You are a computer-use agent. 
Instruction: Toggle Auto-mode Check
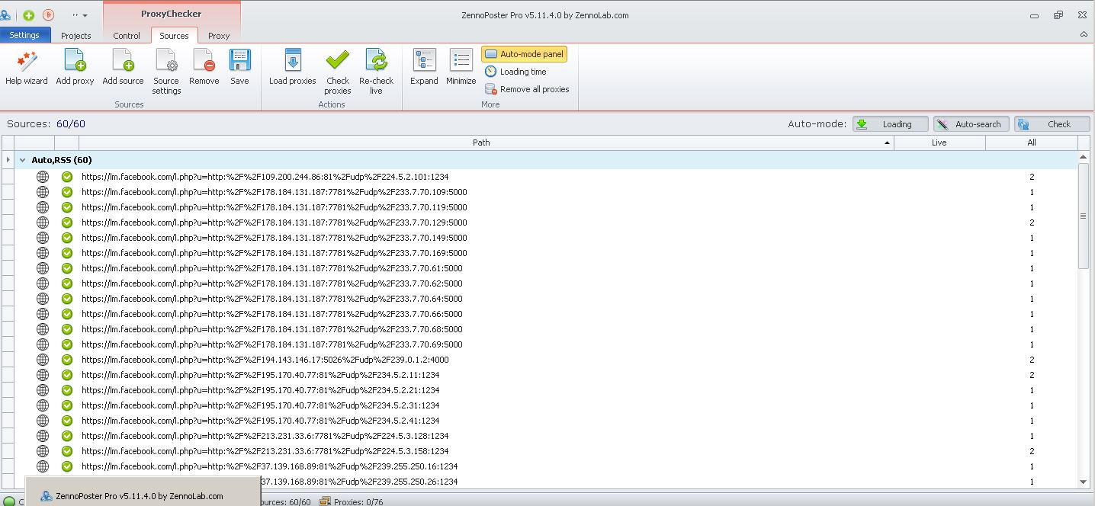pyautogui.click(x=1052, y=124)
